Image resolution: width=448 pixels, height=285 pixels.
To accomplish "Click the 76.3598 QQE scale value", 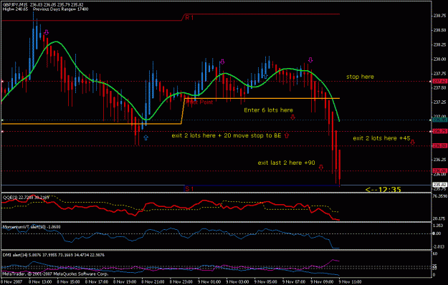I will pyautogui.click(x=440, y=196).
